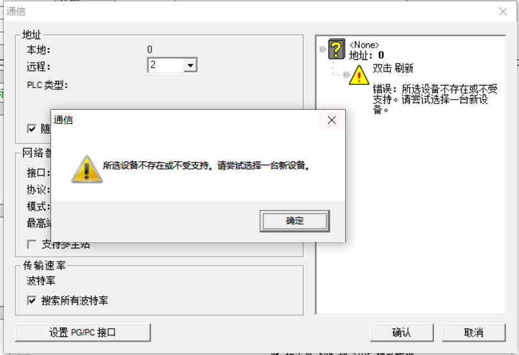Confirm error message with 确定 button

click(295, 221)
